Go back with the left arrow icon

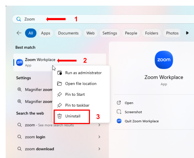[19, 33]
